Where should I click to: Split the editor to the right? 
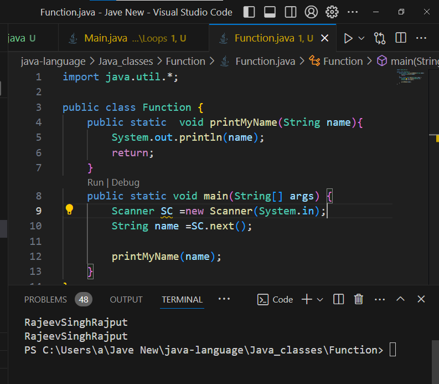point(401,38)
